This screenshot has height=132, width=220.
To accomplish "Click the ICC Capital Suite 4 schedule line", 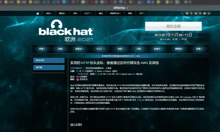I will pos(110,74).
